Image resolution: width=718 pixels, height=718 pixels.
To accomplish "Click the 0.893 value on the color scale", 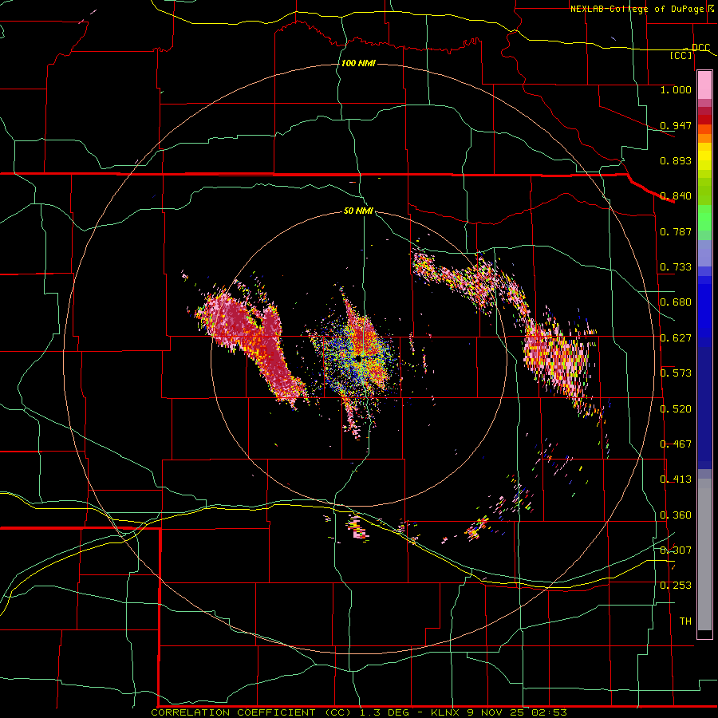I will (x=676, y=160).
